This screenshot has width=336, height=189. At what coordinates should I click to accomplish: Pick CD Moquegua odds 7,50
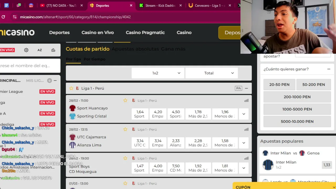pyautogui.click(x=176, y=168)
